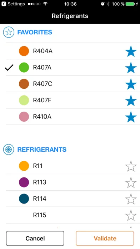
Task: Star the R113 refrigerant
Action: [131, 182]
